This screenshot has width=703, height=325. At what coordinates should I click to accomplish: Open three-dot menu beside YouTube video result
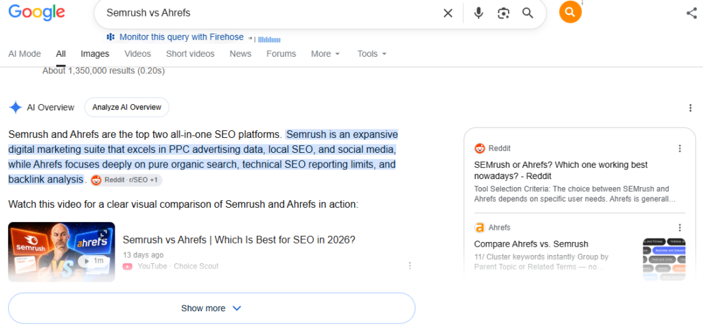(409, 266)
